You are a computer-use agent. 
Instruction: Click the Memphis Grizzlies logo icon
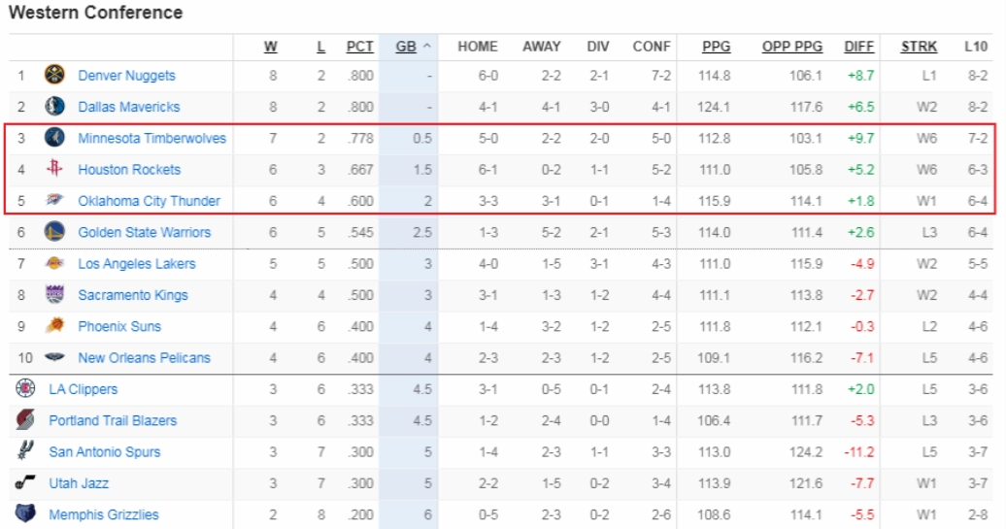25,514
